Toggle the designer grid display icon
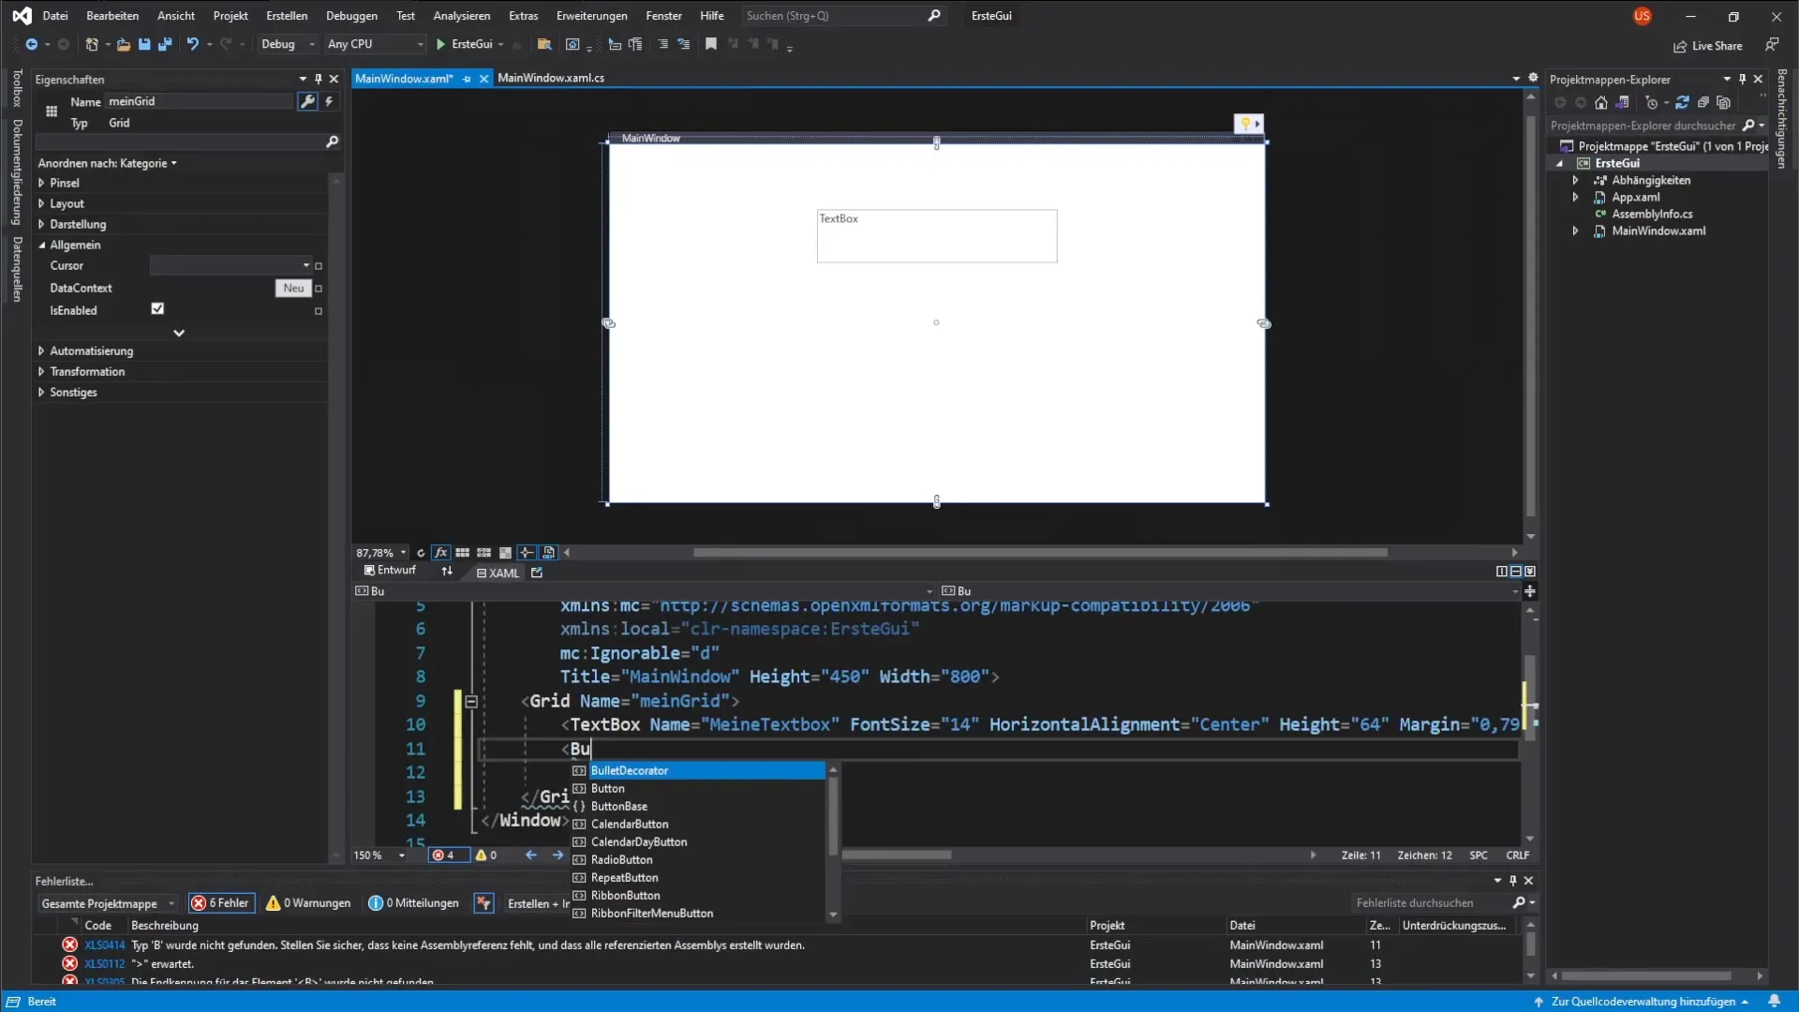This screenshot has height=1012, width=1799. (462, 553)
